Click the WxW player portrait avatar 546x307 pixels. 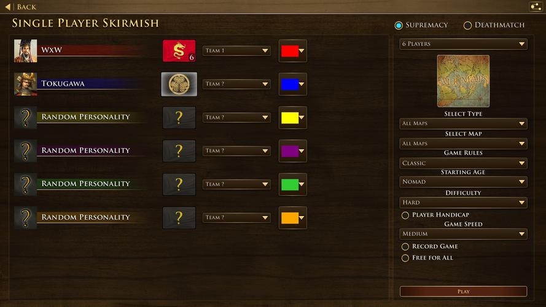click(x=25, y=51)
